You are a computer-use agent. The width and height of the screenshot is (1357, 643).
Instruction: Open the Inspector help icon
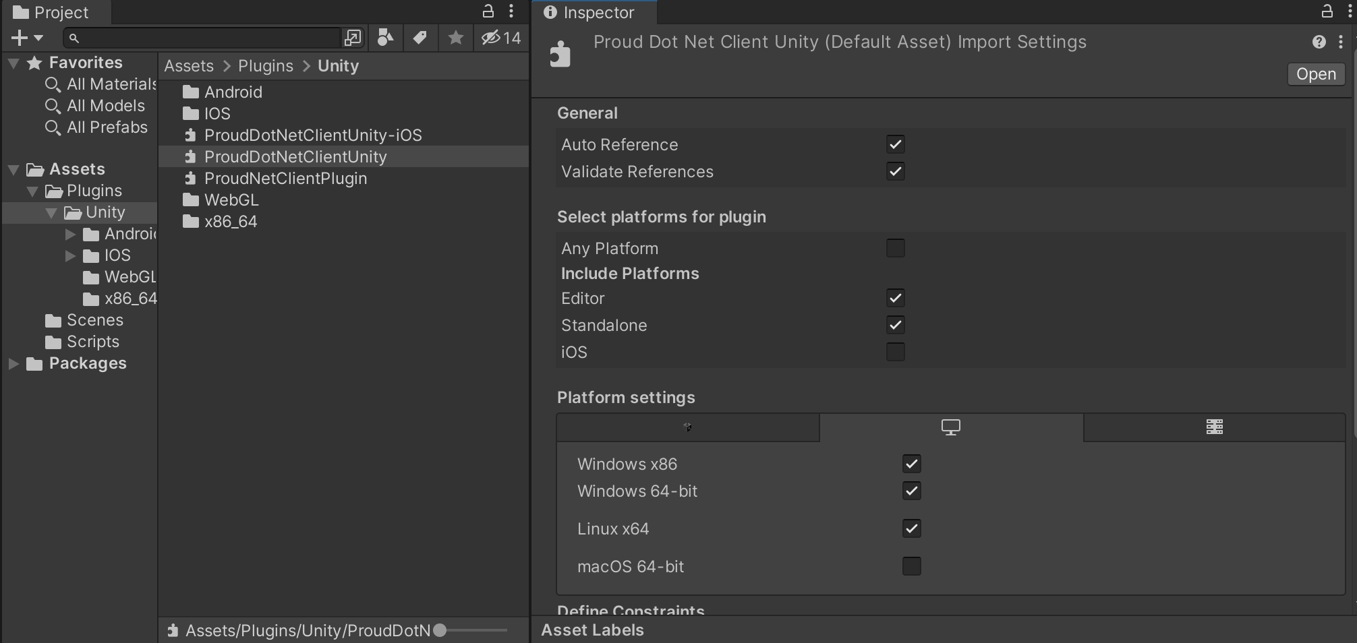point(1319,42)
